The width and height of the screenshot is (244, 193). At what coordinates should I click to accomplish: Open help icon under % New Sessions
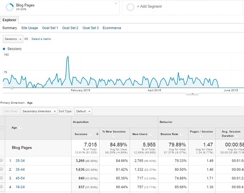(114, 136)
